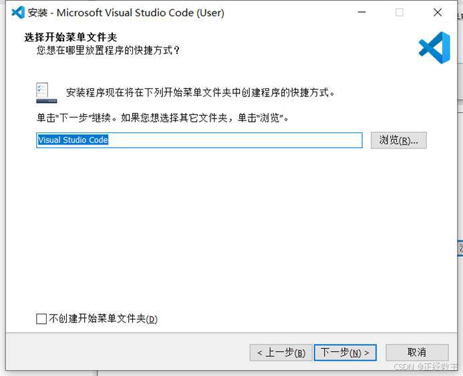Open the 浏览(R)... browse button

399,140
